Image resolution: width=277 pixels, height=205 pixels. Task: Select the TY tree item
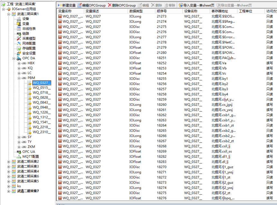30,142
